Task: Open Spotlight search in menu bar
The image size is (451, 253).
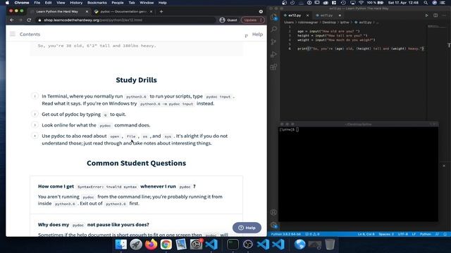Action: (426, 3)
